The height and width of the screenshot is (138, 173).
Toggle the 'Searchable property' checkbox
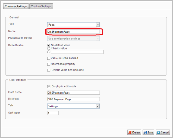(x=49, y=64)
